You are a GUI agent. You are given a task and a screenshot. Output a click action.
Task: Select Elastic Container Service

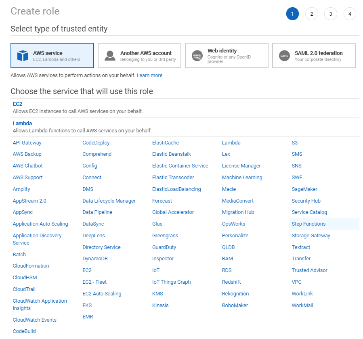(x=180, y=166)
